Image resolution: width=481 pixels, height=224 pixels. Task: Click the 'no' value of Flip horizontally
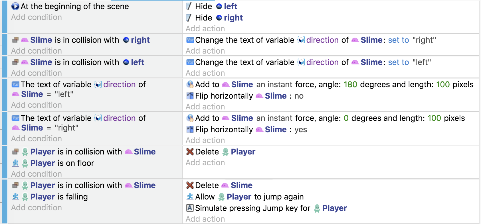click(x=299, y=96)
